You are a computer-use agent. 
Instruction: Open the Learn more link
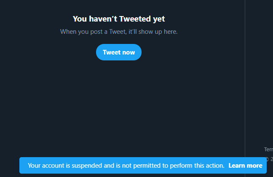(245, 166)
